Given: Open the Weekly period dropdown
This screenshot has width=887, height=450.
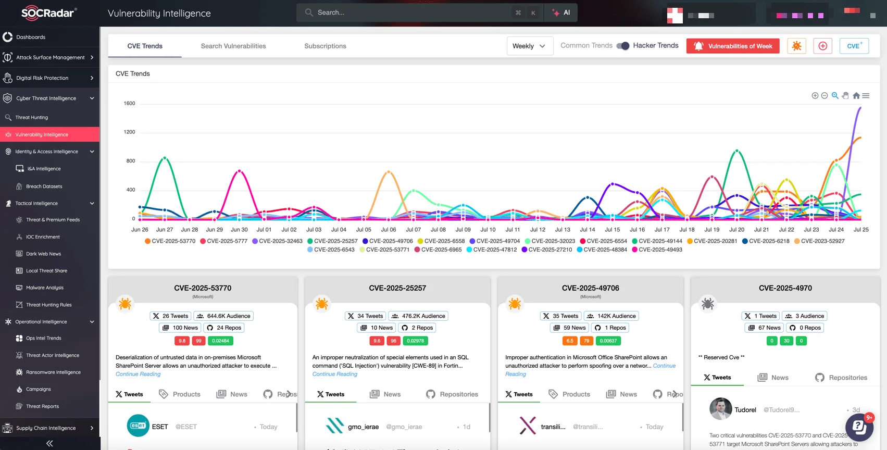Looking at the screenshot, I should [x=530, y=46].
